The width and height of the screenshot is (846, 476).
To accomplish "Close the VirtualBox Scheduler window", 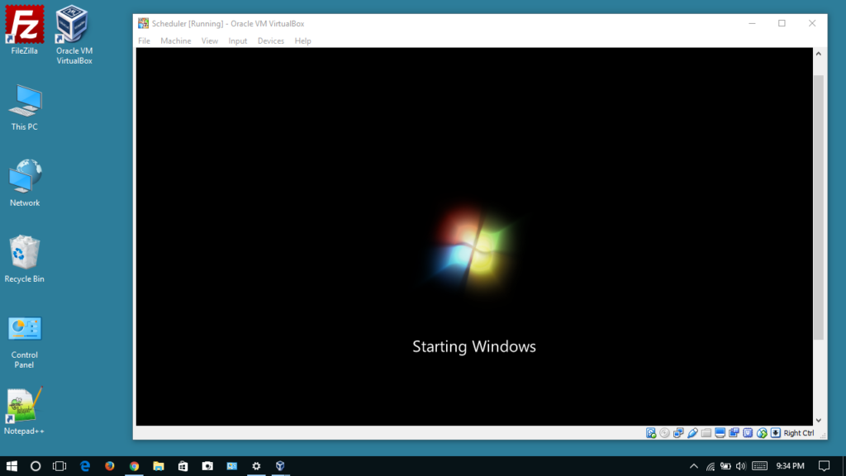I will 812,23.
